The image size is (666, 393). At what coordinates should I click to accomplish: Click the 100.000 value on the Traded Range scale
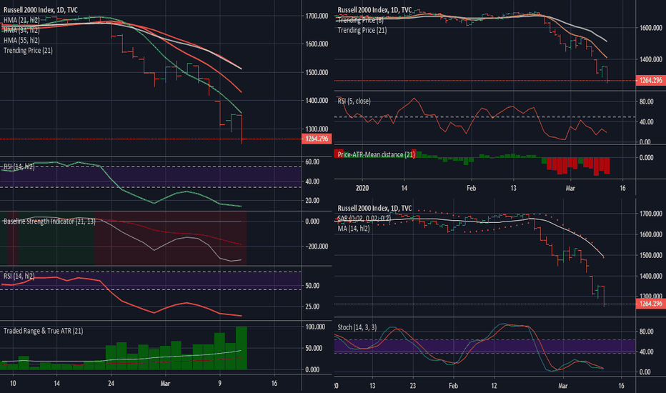point(317,327)
